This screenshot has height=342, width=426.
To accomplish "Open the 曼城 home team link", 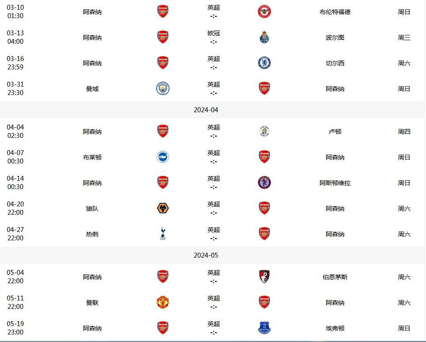I will point(92,89).
